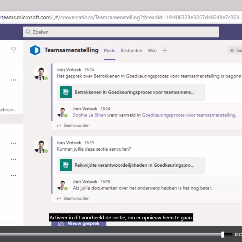Add a new tab with plus icon
The width and height of the screenshot is (242, 242).
(165, 50)
